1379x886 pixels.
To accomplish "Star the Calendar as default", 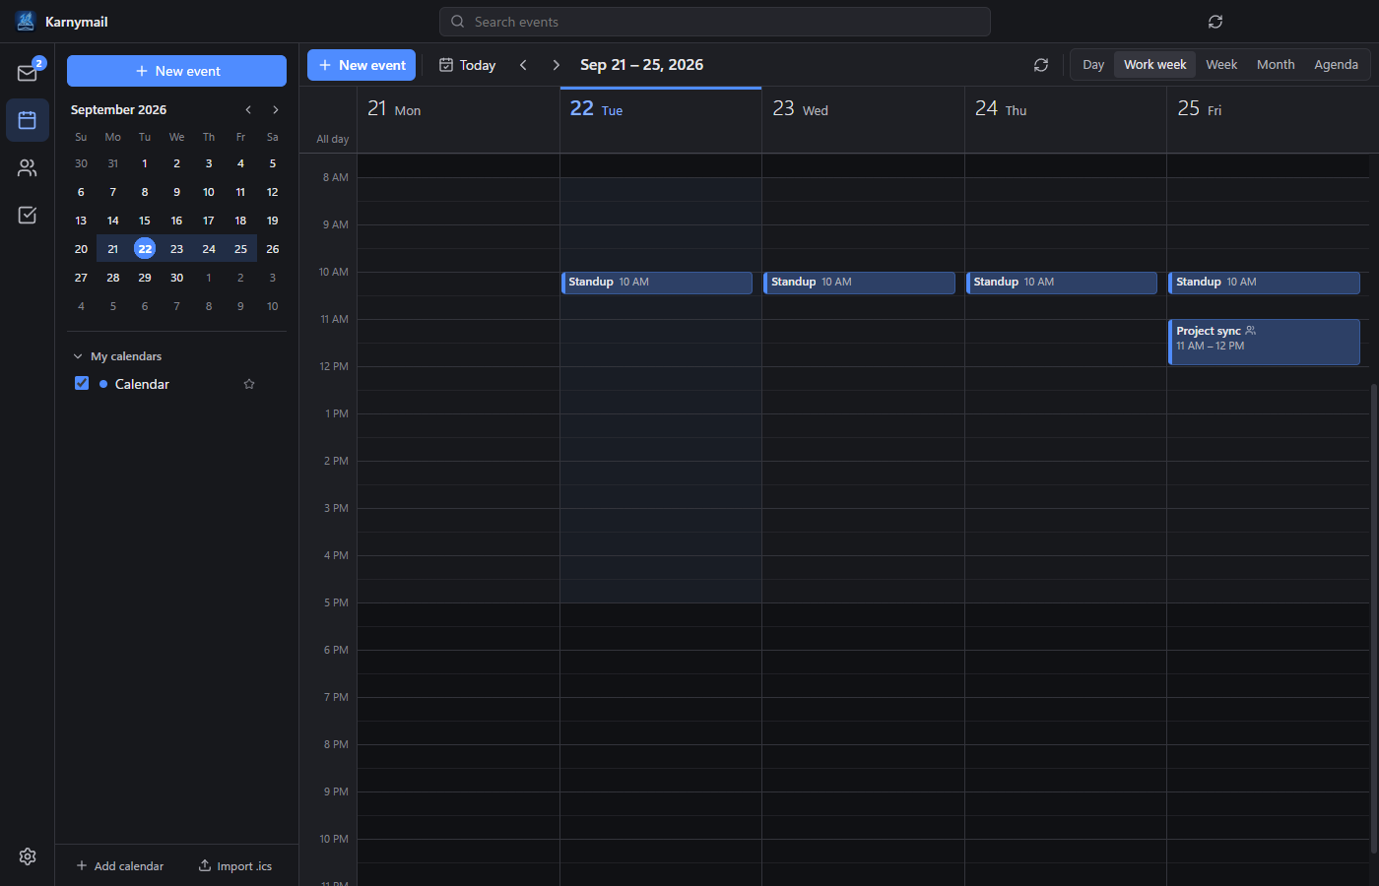I will [249, 384].
